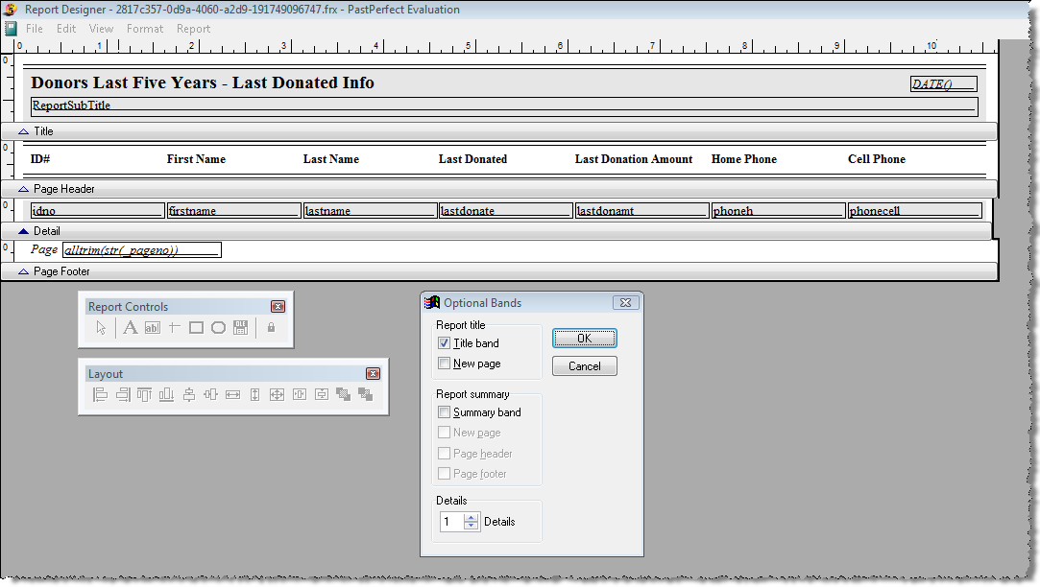Open the Format menu
This screenshot has width=1040, height=587.
click(145, 29)
